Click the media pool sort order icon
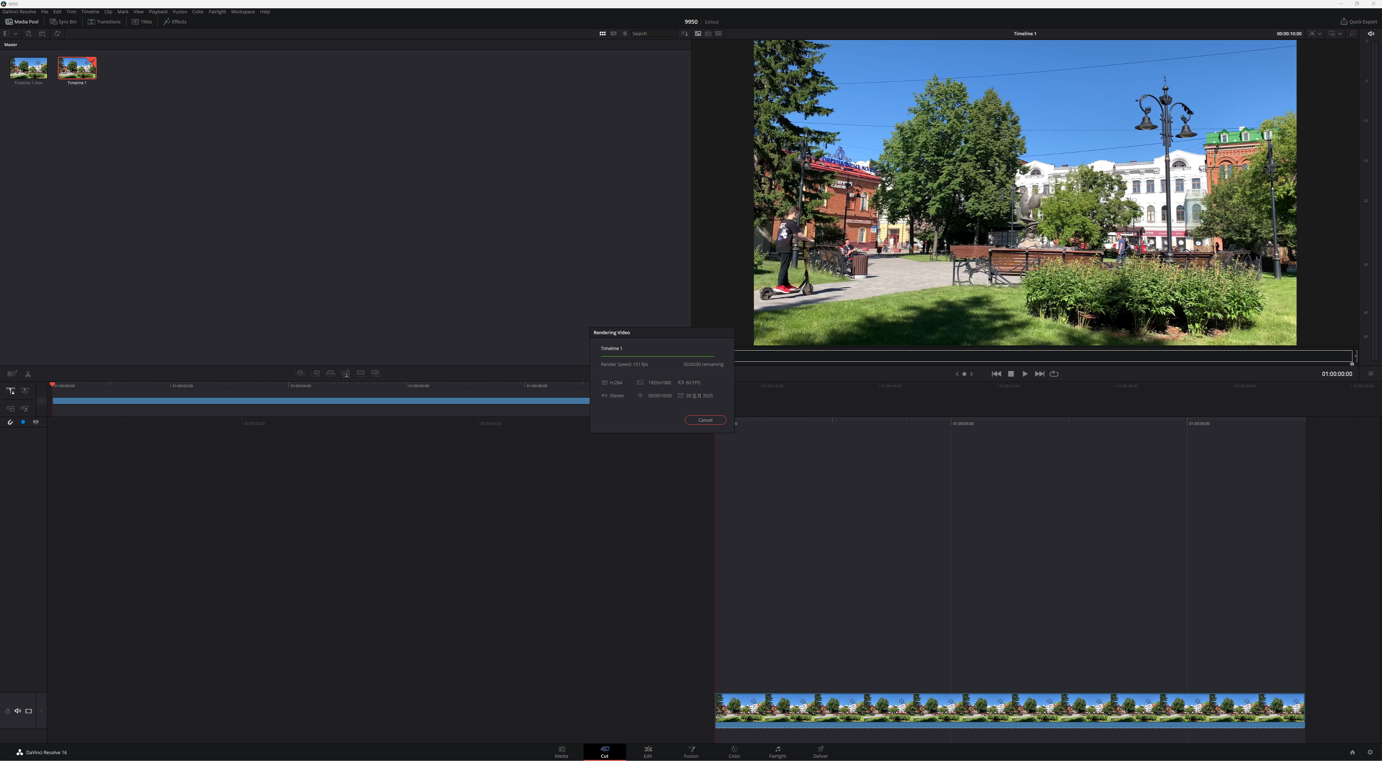Image resolution: width=1382 pixels, height=761 pixels. 685,34
